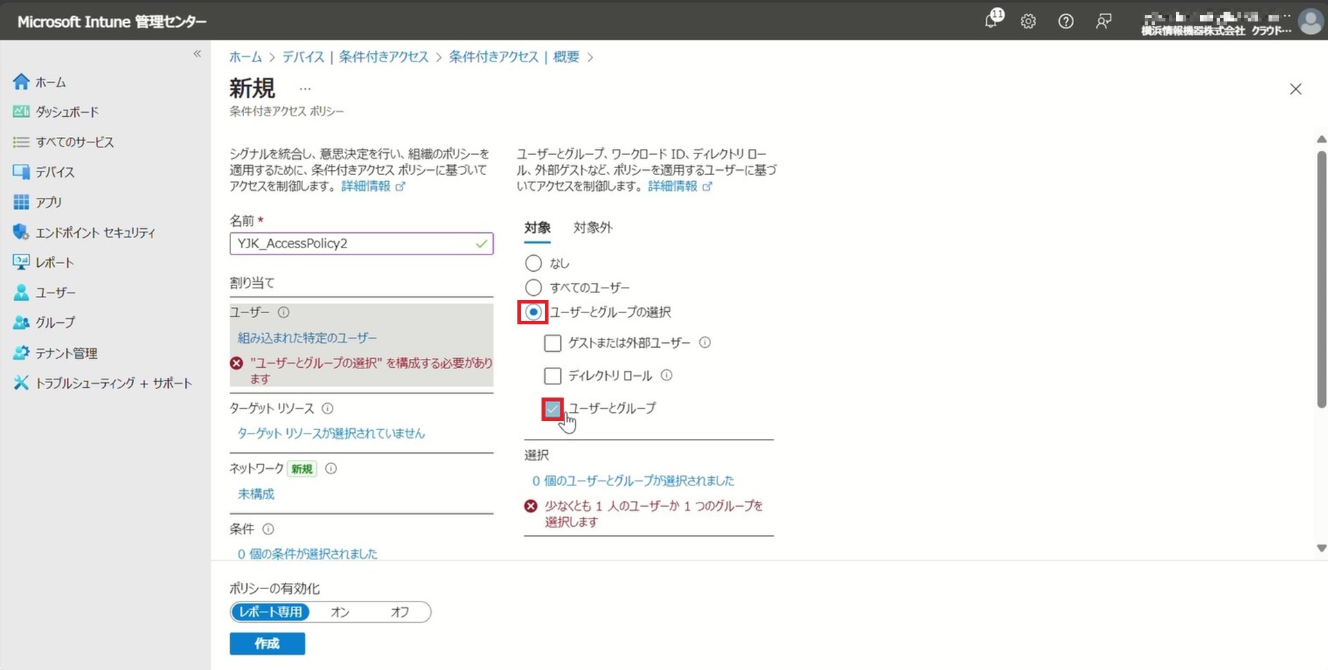Screen dimensions: 1328x670
Task: Click the scrollbar up arrow
Action: click(x=1321, y=140)
